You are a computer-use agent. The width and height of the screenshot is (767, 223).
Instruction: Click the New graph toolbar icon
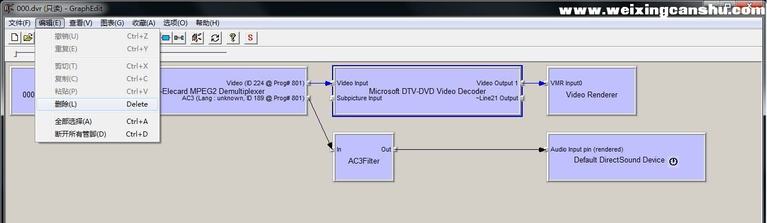coord(15,38)
